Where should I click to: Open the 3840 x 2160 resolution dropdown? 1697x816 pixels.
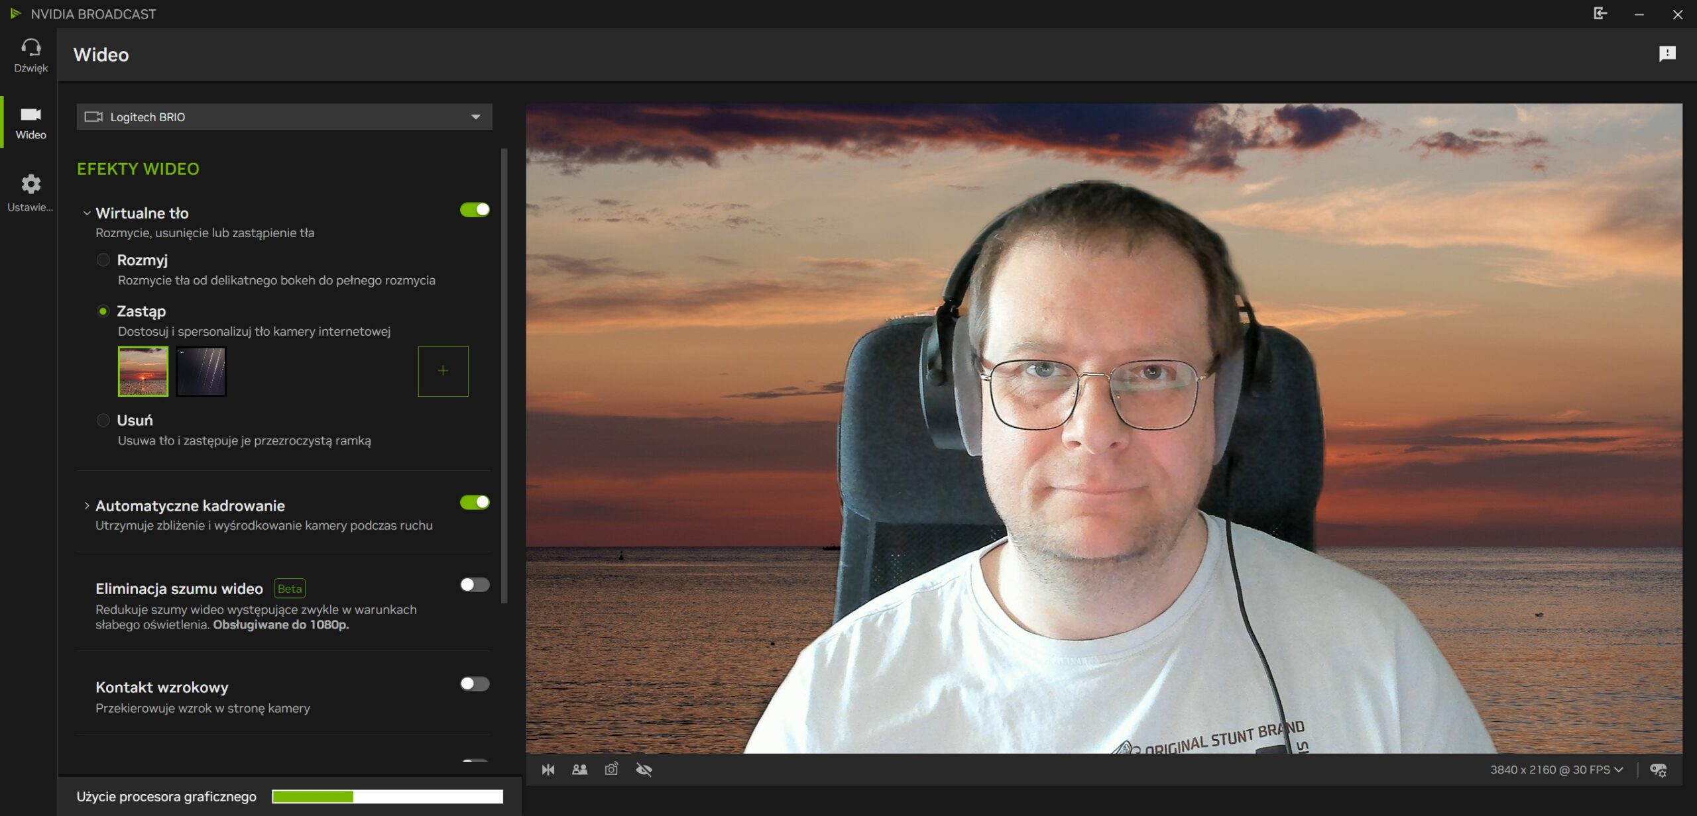(x=1556, y=770)
